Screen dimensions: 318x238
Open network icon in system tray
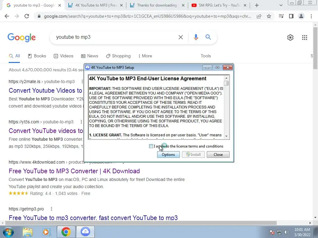pyautogui.click(x=279, y=232)
